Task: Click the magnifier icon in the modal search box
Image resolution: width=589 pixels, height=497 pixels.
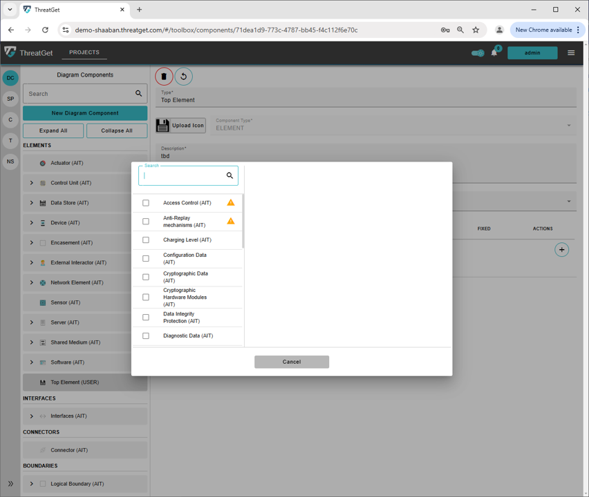Action: point(230,176)
